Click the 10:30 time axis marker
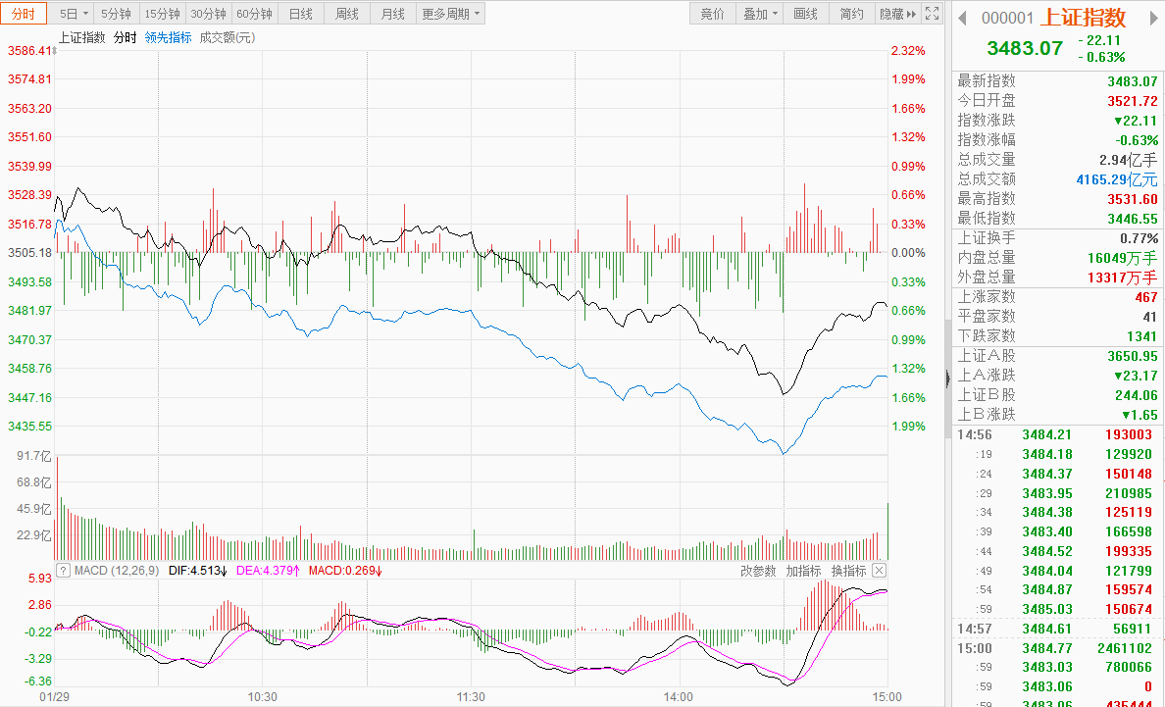 coord(262,697)
